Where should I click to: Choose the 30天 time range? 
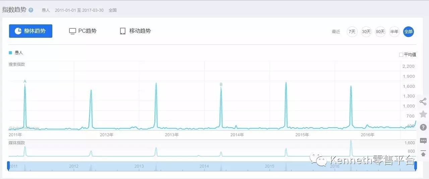(366, 32)
